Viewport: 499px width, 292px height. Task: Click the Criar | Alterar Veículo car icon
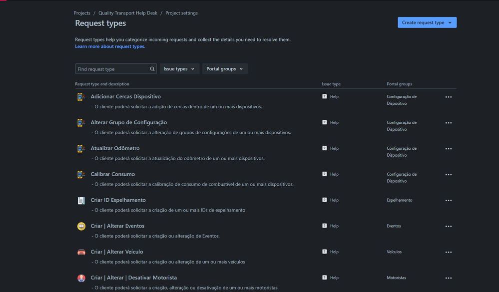(x=81, y=252)
